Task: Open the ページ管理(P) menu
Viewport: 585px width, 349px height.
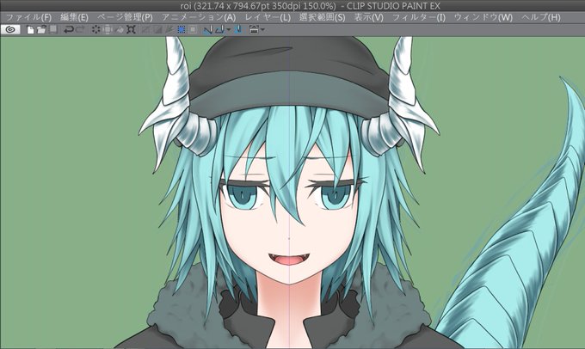Action: pyautogui.click(x=125, y=17)
